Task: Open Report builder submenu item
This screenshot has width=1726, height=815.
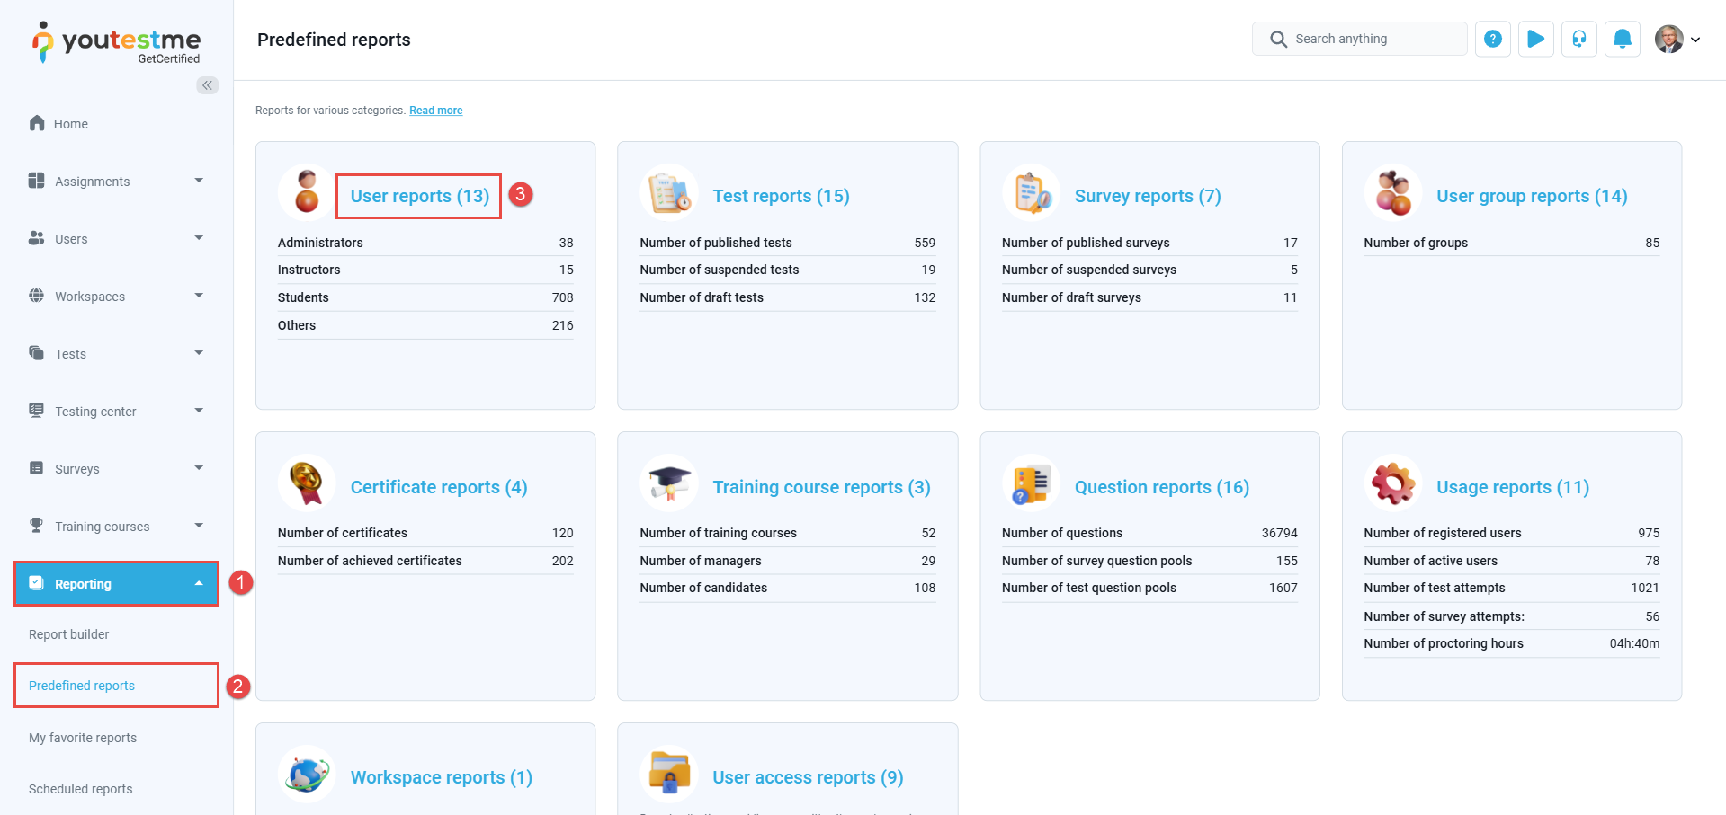Action: point(68,634)
